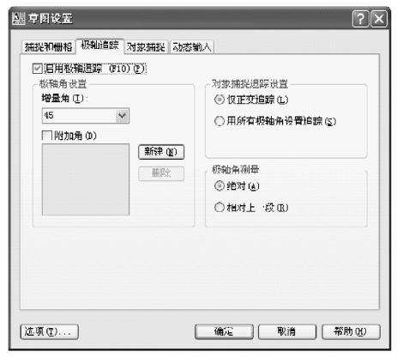Open the 动态输入 tab

pos(192,47)
